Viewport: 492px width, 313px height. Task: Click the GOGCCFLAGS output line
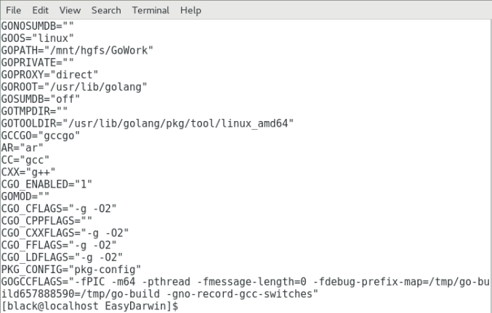pos(247,282)
